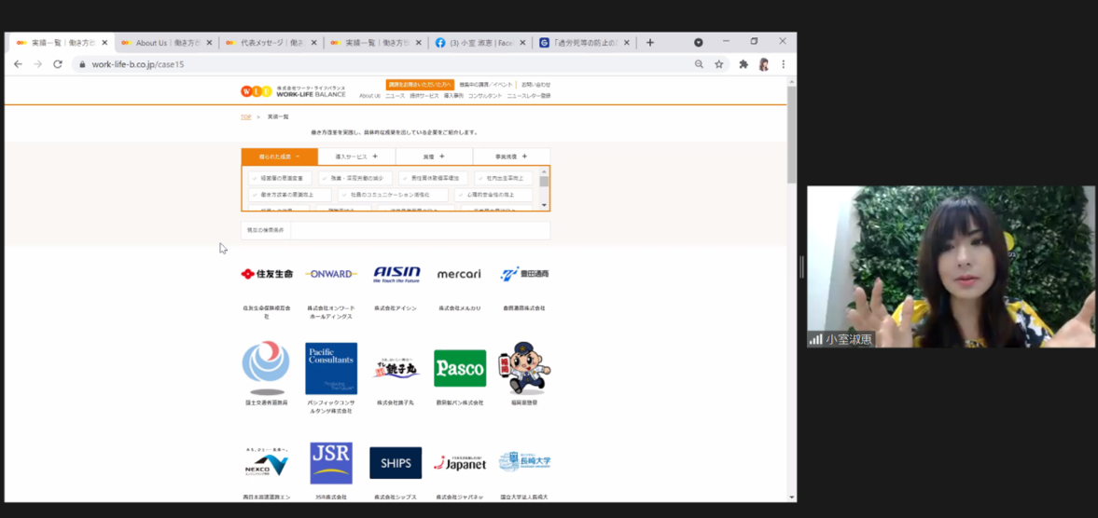Open the JSR logo
Screen dimensions: 1098x518
(331, 463)
